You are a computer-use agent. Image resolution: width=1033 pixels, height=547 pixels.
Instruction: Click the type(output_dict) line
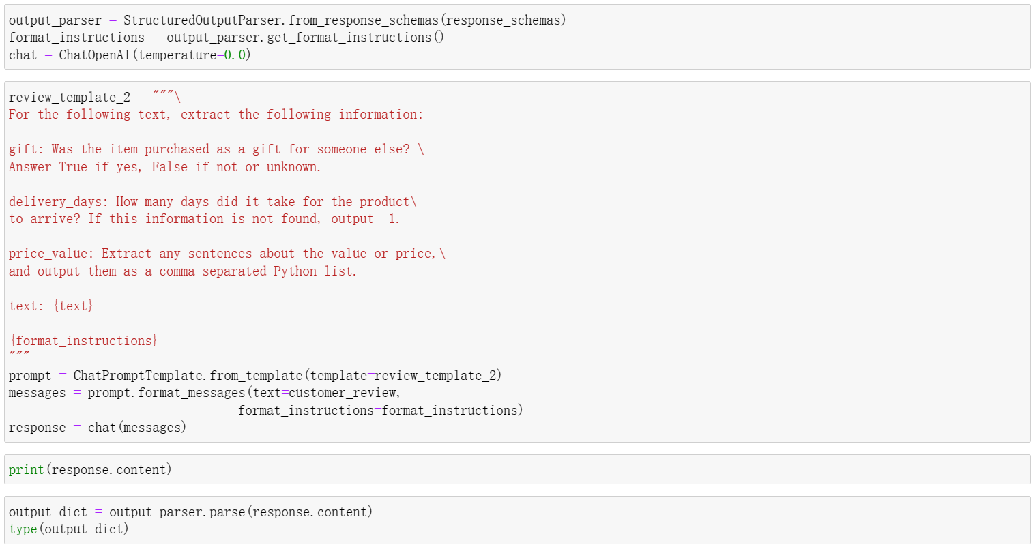[68, 529]
